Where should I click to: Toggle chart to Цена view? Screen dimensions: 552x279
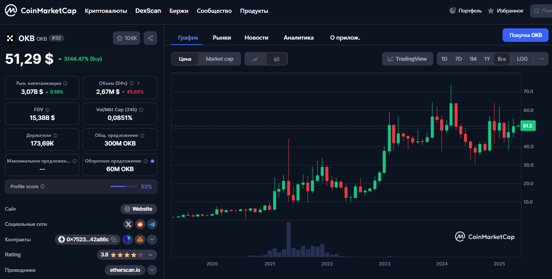[185, 59]
